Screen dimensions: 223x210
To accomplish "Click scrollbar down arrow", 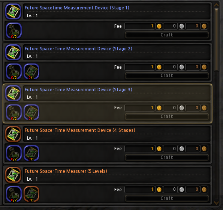I will [x=216, y=203].
